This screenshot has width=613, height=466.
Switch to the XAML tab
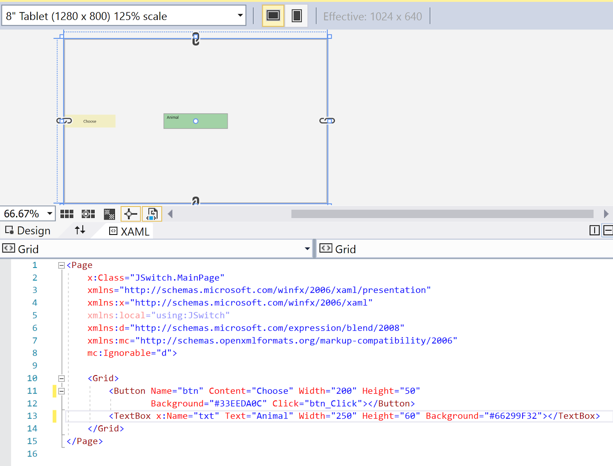coord(129,231)
